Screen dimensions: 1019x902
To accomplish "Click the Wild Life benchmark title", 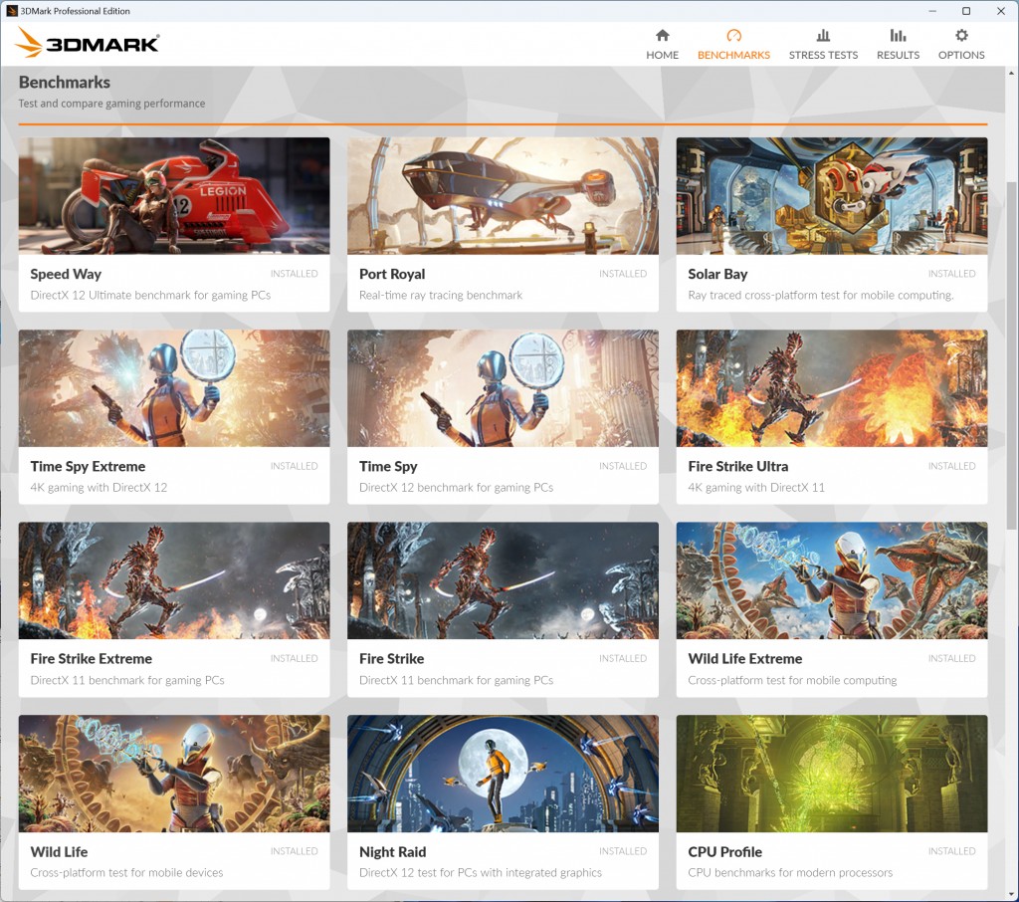I will pyautogui.click(x=59, y=851).
